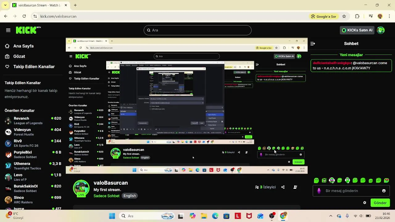This screenshot has height=222, width=395.
Task: Insert the last heart-eyes emote
Action: pos(386,180)
